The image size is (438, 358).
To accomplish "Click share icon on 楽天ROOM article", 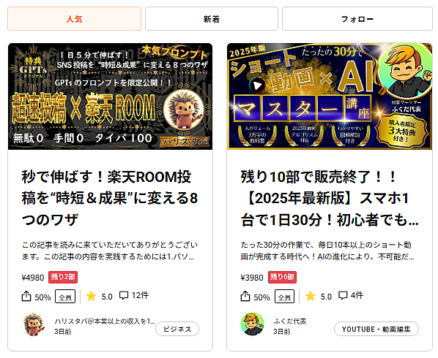I will point(26,296).
